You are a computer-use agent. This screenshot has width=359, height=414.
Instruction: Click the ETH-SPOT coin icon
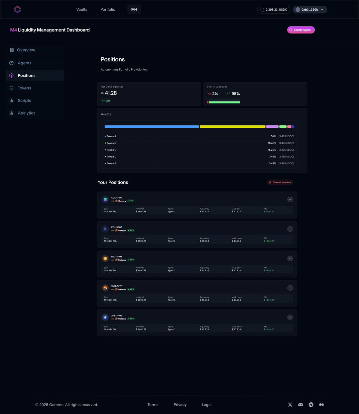coord(105,229)
